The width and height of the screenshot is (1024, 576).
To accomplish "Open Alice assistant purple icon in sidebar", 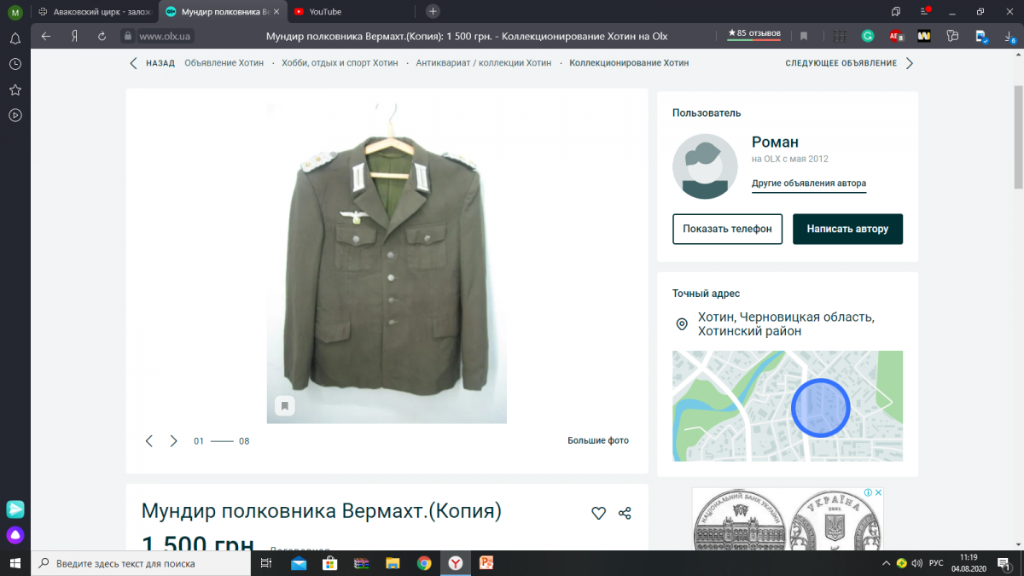I will click(15, 536).
